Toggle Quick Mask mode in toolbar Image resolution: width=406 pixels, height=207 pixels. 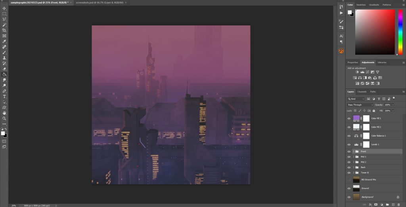4,141
